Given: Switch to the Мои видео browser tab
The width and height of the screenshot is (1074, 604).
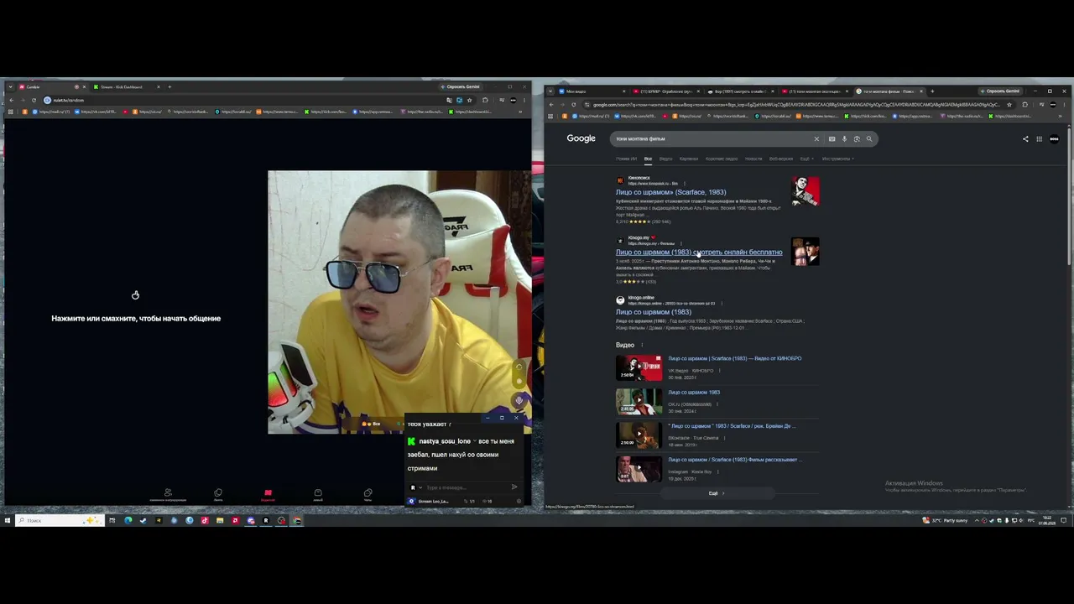Looking at the screenshot, I should (592, 91).
